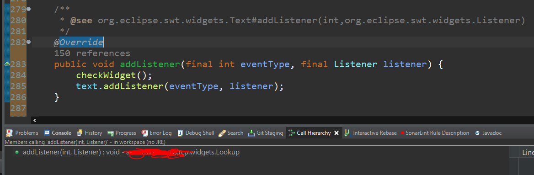Click the 'Line' column header
The width and height of the screenshot is (534, 175).
pos(528,153)
